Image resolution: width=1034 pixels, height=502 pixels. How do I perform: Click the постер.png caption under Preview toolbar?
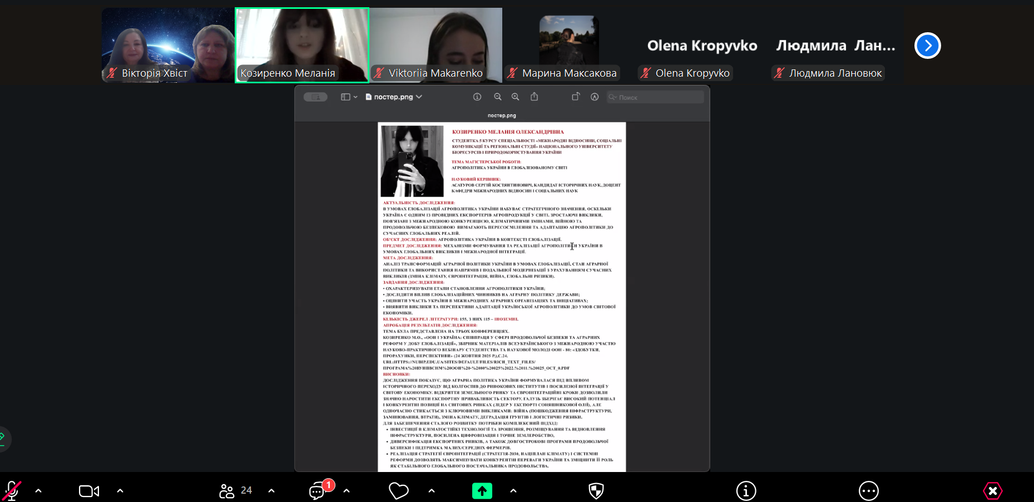click(x=502, y=116)
